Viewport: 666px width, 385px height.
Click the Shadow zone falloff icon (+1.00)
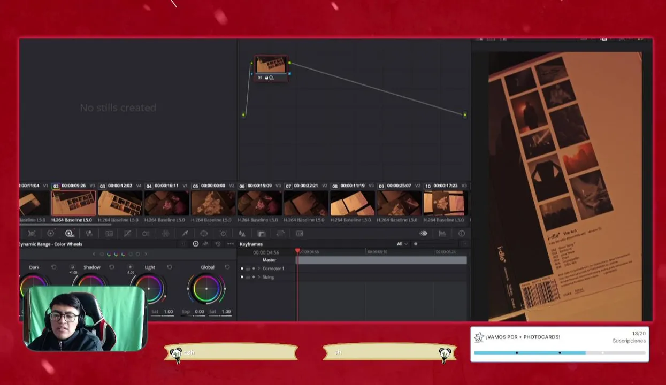point(72,267)
